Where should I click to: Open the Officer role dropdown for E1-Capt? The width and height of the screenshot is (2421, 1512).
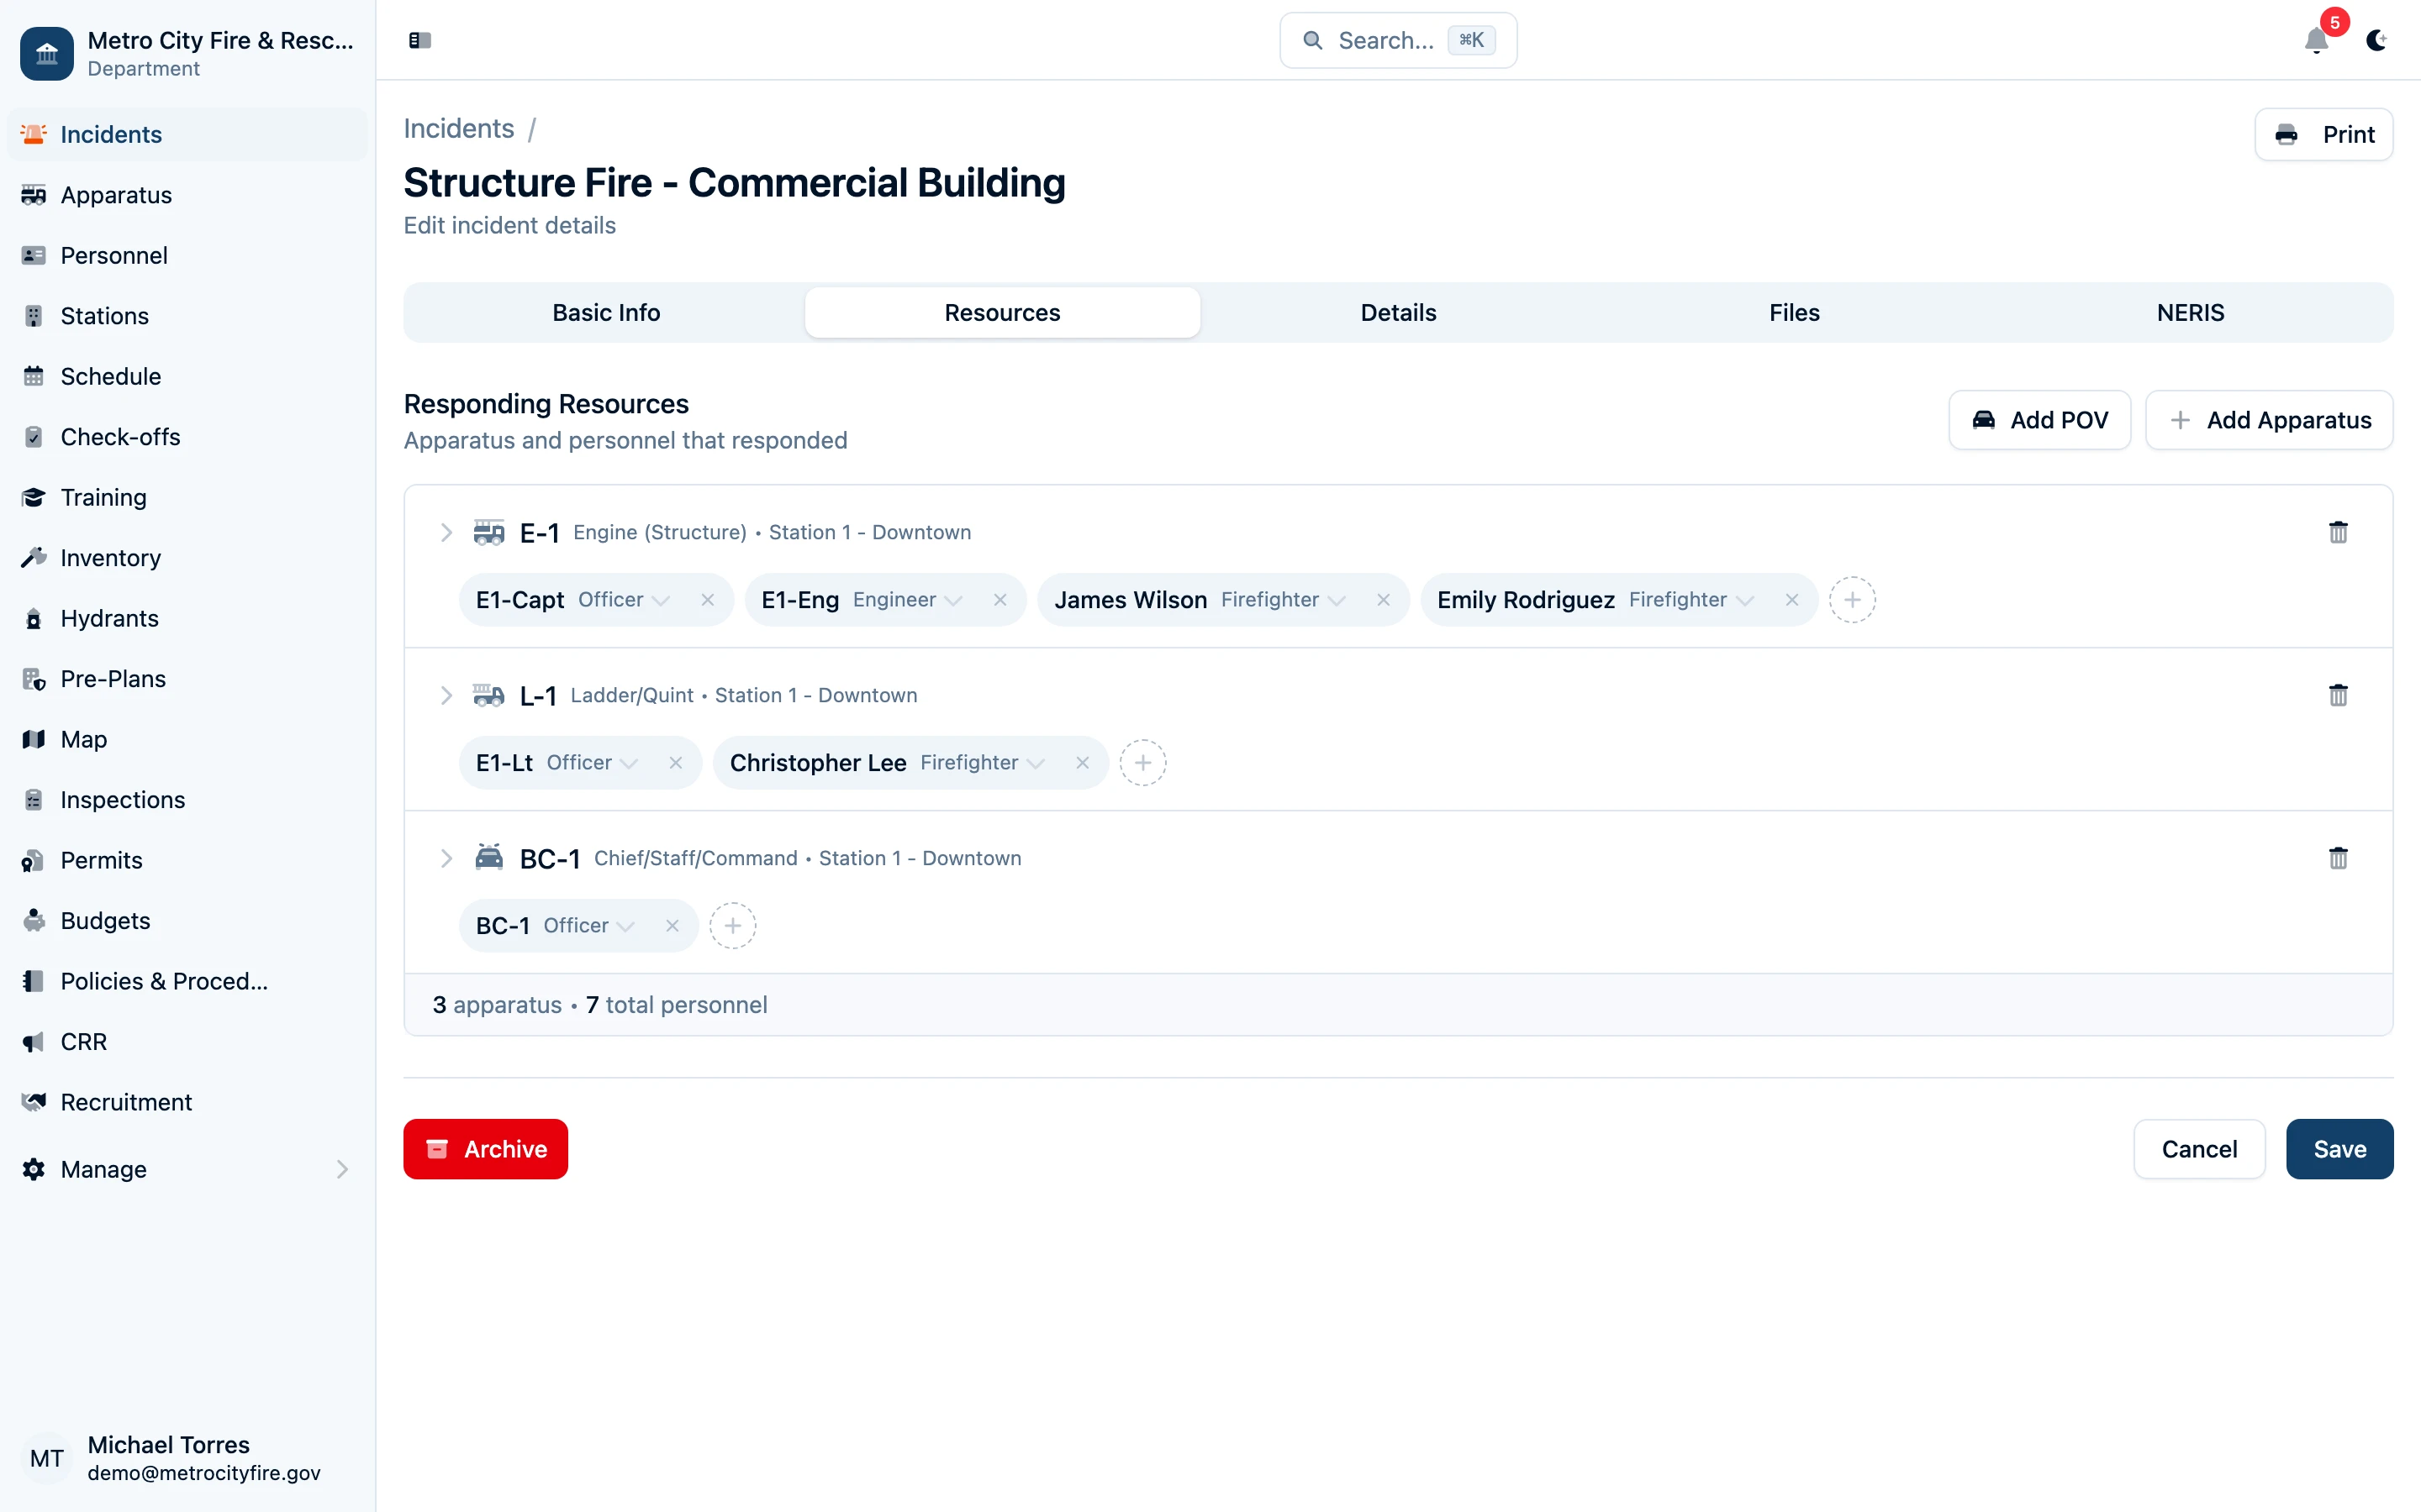660,600
